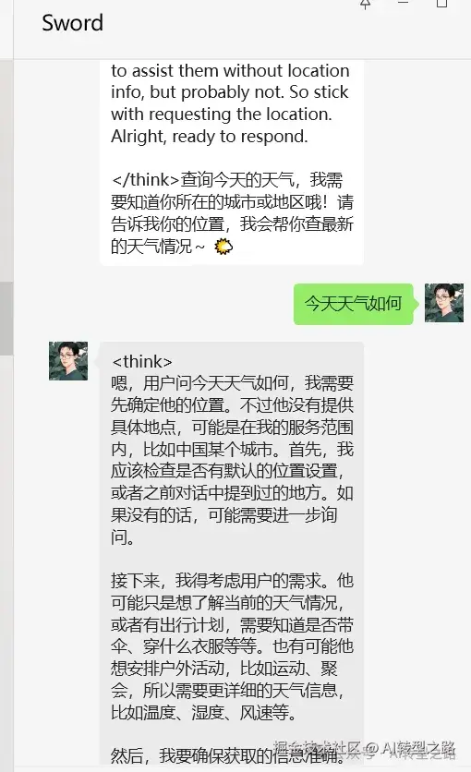Minimize the Sword chat window
Screen dimensions: 471x772
click(x=403, y=3)
